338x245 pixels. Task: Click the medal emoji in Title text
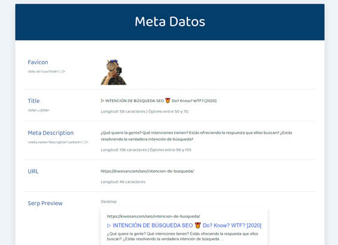(x=168, y=100)
